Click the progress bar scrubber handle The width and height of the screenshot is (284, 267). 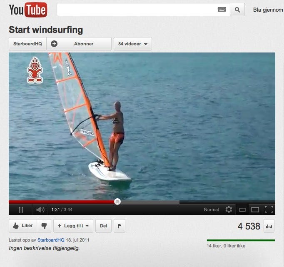[x=117, y=202]
